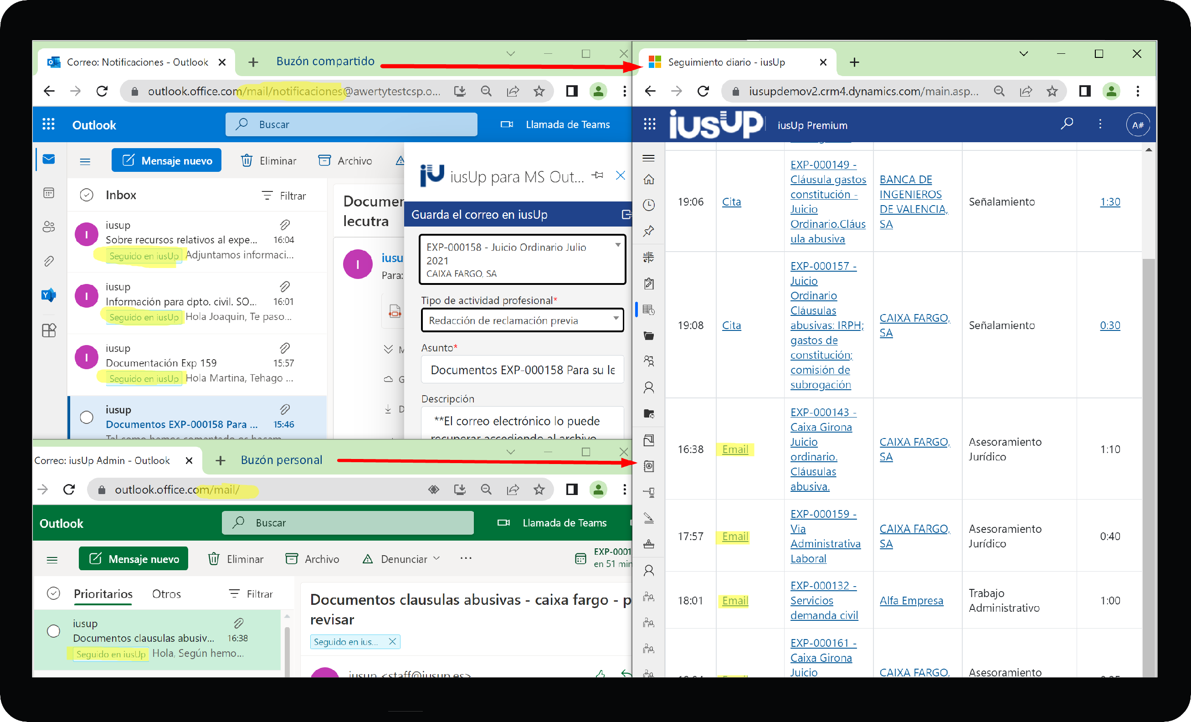Open Tipo de actividad profesional dropdown
Viewport: 1191px width, 722px height.
click(x=522, y=320)
